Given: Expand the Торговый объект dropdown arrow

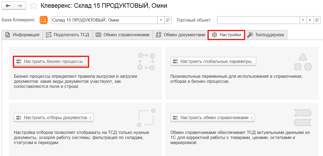Looking at the screenshot, I should tap(303, 20).
